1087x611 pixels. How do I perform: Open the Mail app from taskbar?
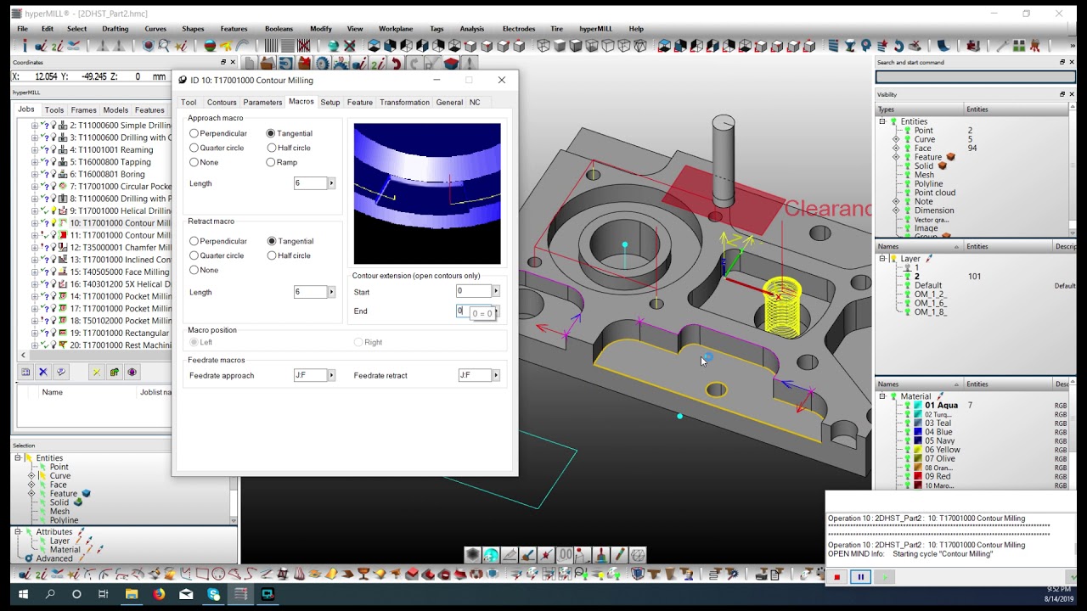[186, 594]
